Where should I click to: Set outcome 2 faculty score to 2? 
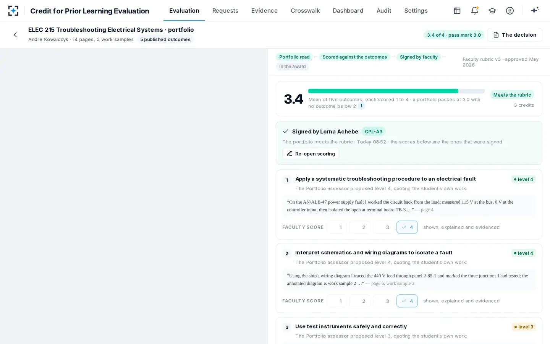point(360,301)
